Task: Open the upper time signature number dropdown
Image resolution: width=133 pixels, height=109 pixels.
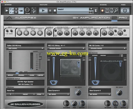Action: point(13,10)
